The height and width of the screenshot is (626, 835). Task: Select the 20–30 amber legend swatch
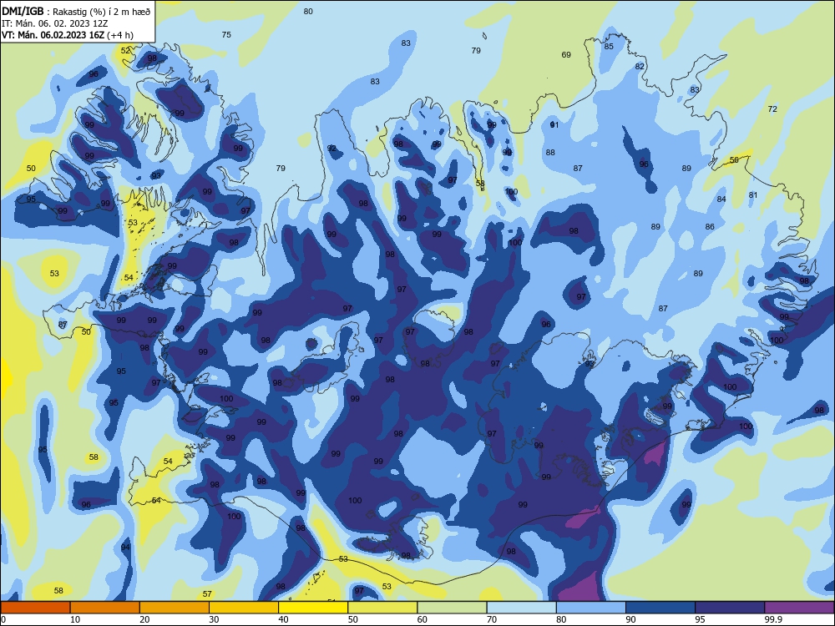175,608
